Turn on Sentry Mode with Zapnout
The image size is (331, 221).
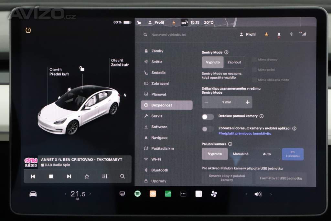[234, 62]
